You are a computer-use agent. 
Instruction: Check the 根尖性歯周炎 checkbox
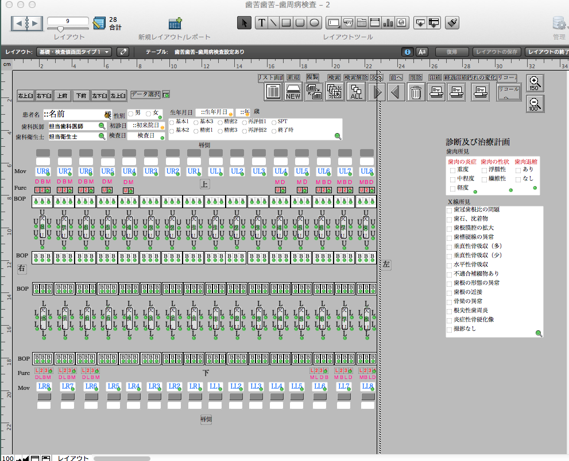[449, 311]
